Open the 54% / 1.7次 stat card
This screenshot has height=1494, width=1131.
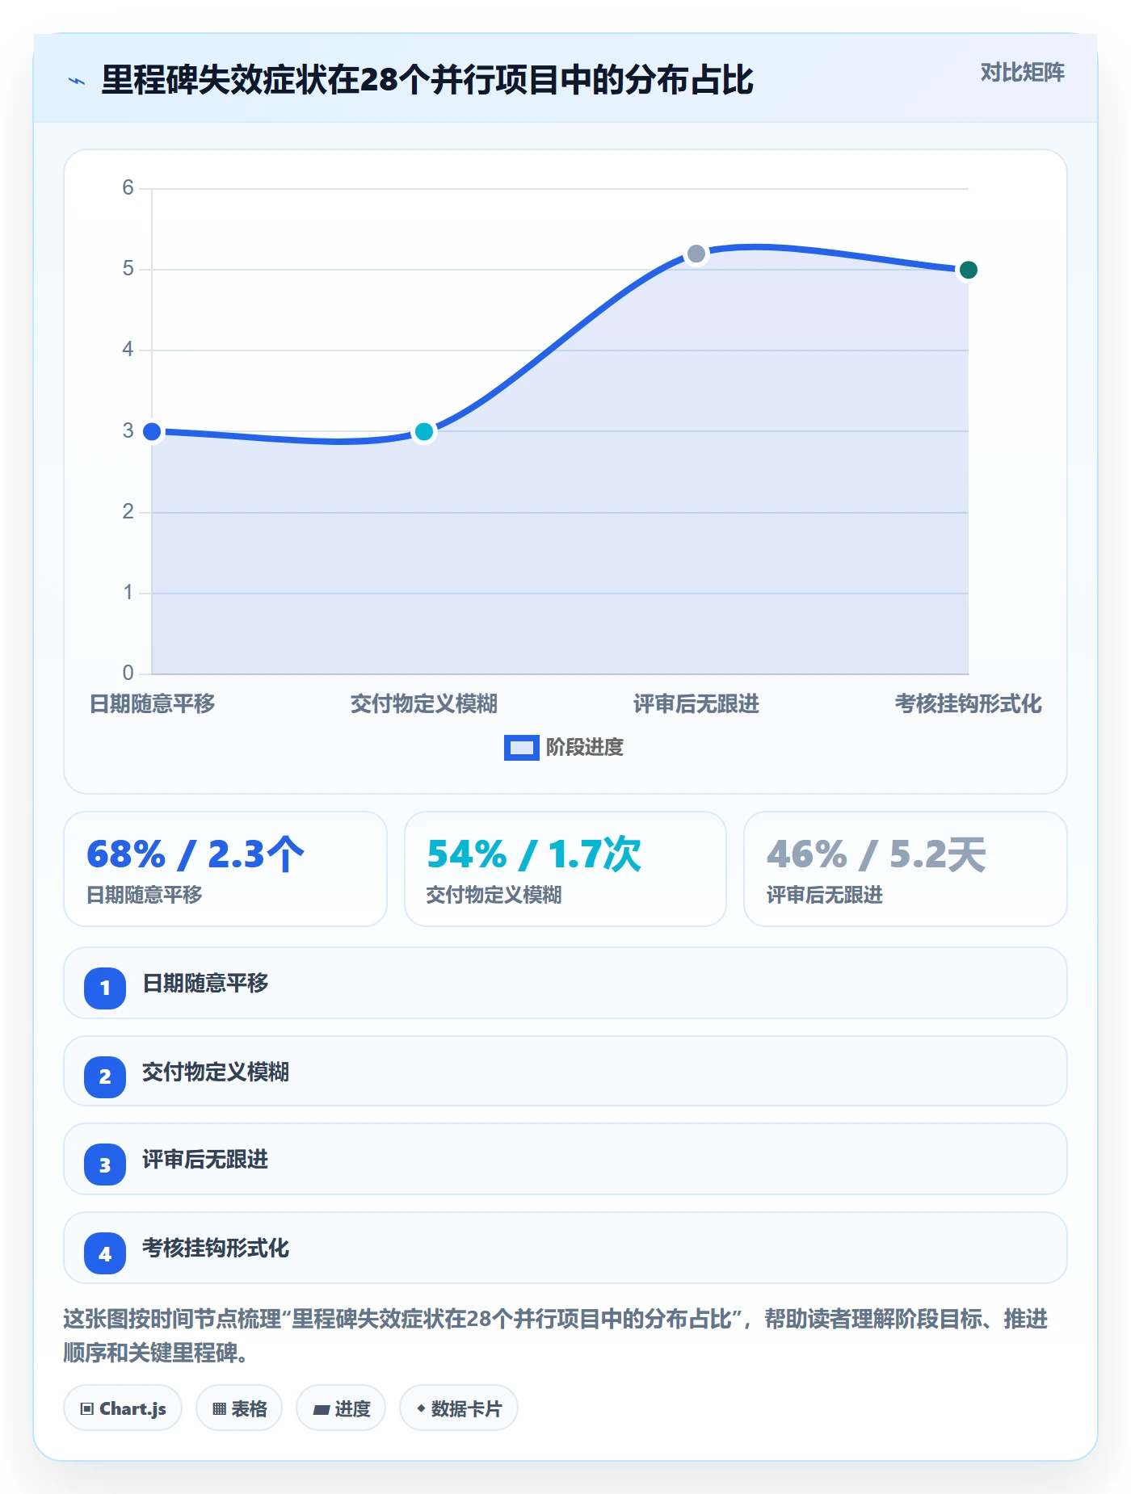[x=565, y=869]
